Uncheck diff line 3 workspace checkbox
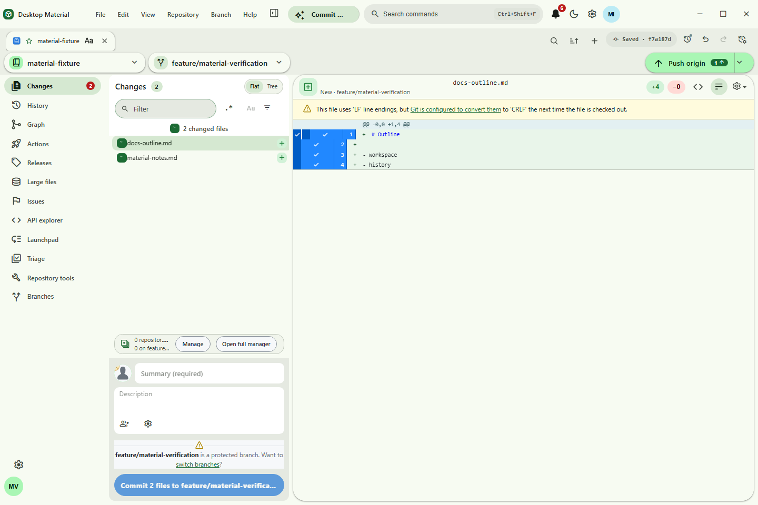Image resolution: width=758 pixels, height=505 pixels. pyautogui.click(x=316, y=155)
